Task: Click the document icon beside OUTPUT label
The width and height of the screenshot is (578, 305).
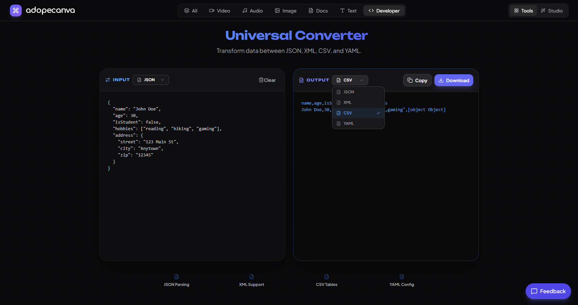Action: coord(301,80)
